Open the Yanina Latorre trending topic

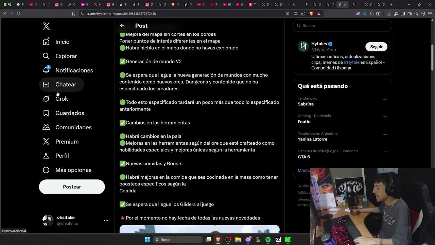[312, 139]
